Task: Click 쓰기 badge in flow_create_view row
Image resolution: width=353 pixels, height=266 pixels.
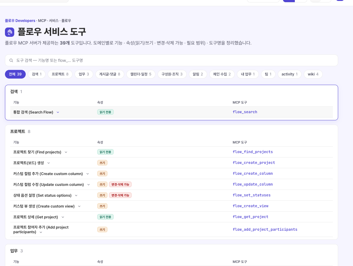Action: (102, 206)
